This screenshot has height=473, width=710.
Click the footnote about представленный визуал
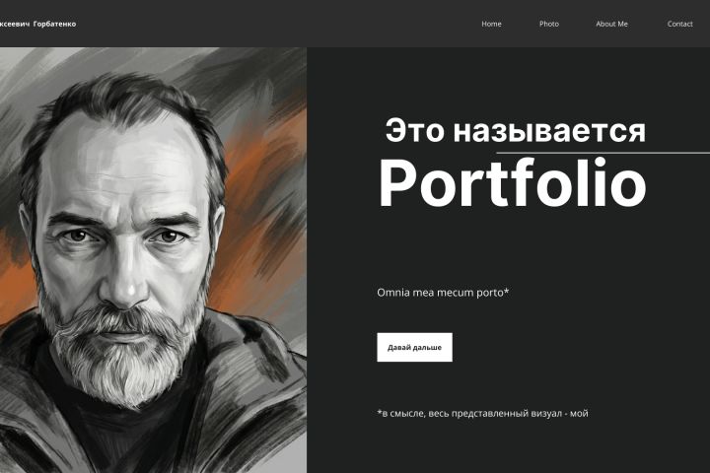pos(482,413)
